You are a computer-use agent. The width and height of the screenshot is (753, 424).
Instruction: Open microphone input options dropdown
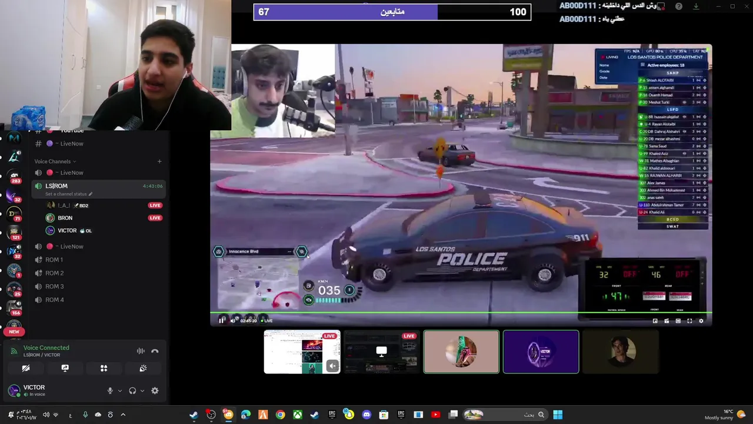[x=120, y=390]
